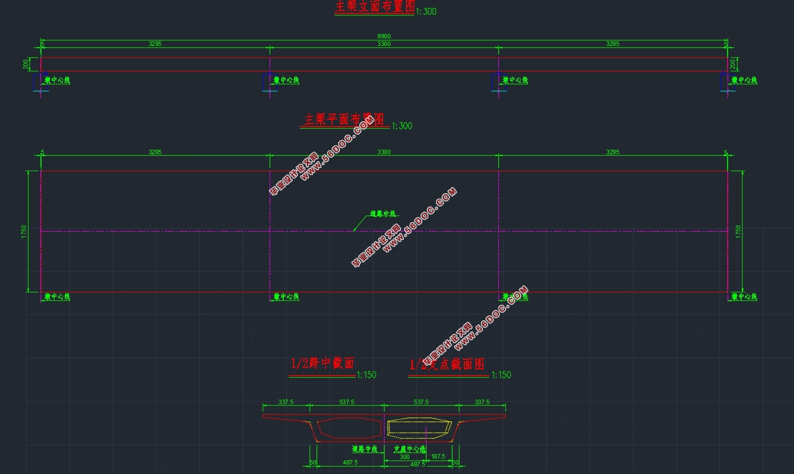This screenshot has height=474, width=794.
Task: Click the third 墩中心线 label under the elevation beam
Action: pos(515,80)
